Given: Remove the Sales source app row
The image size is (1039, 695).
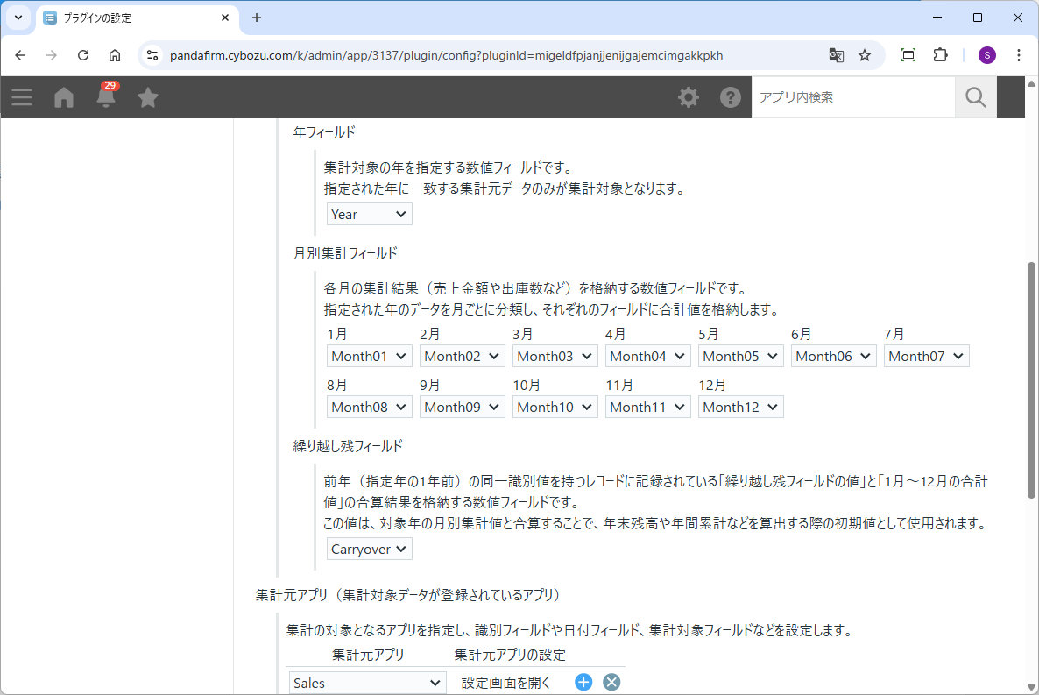Looking at the screenshot, I should [611, 682].
